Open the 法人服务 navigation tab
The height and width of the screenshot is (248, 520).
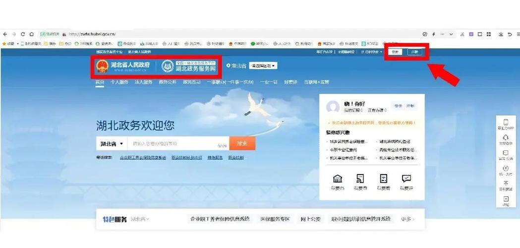[x=143, y=82]
